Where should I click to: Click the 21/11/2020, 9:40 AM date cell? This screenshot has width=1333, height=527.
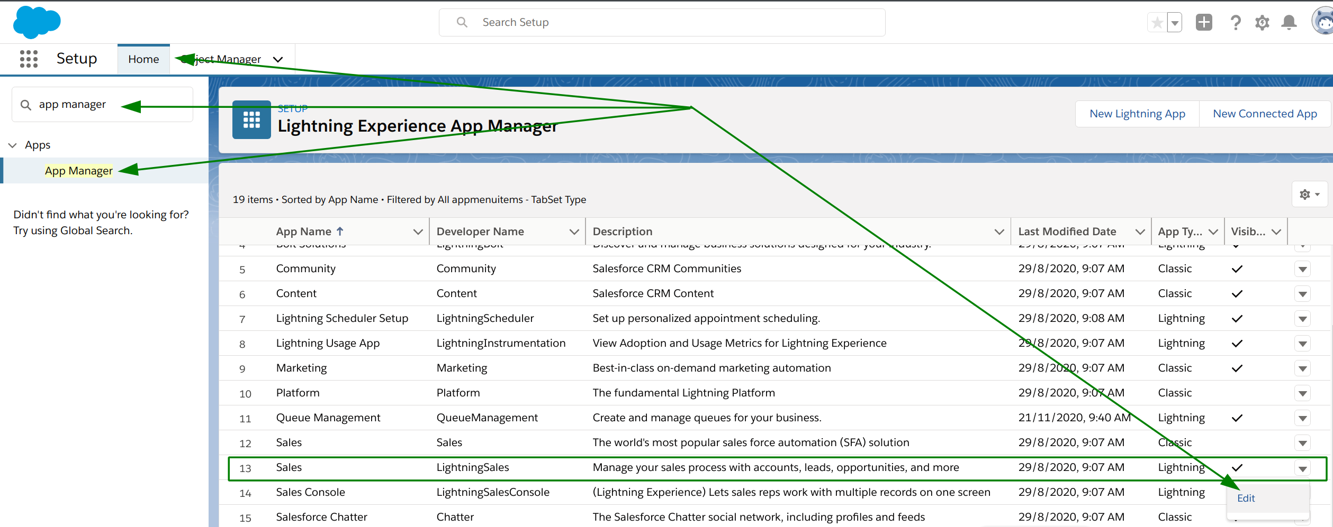tap(1074, 418)
